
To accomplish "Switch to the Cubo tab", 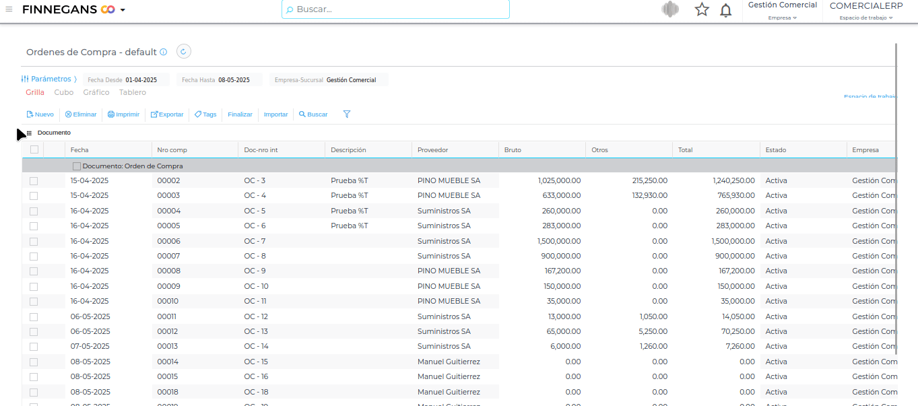I will pos(64,92).
